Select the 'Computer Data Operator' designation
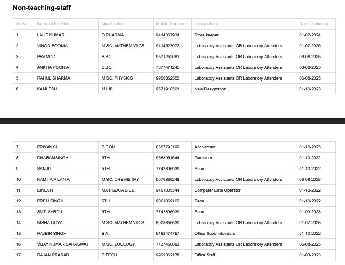 coord(217,190)
